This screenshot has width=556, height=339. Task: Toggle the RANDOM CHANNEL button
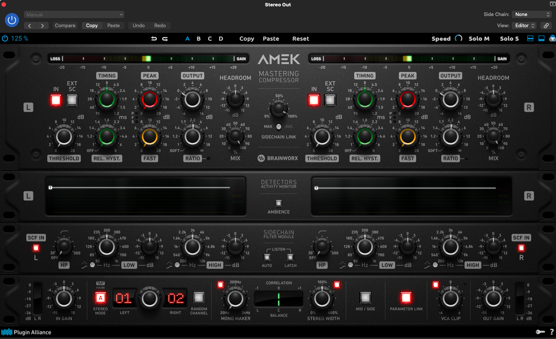(199, 297)
